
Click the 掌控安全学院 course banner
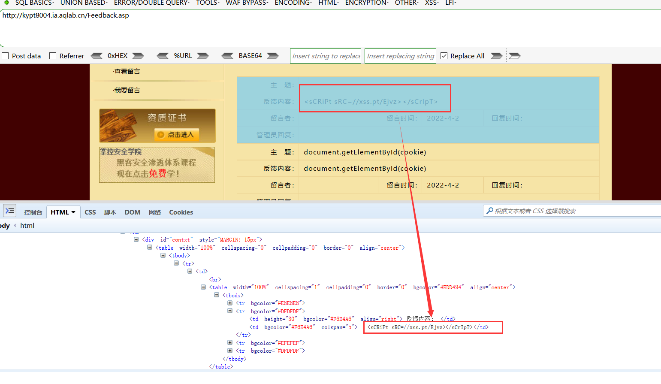(x=157, y=165)
